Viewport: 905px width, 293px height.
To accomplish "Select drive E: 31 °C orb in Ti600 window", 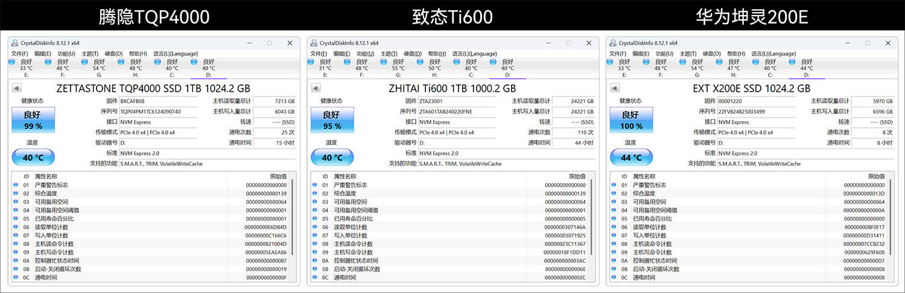I will 311,61.
